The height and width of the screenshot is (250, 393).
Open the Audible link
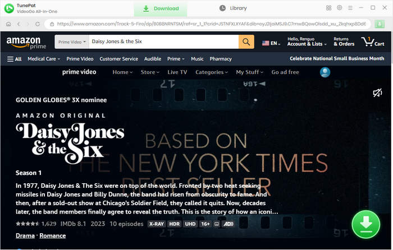click(152, 59)
